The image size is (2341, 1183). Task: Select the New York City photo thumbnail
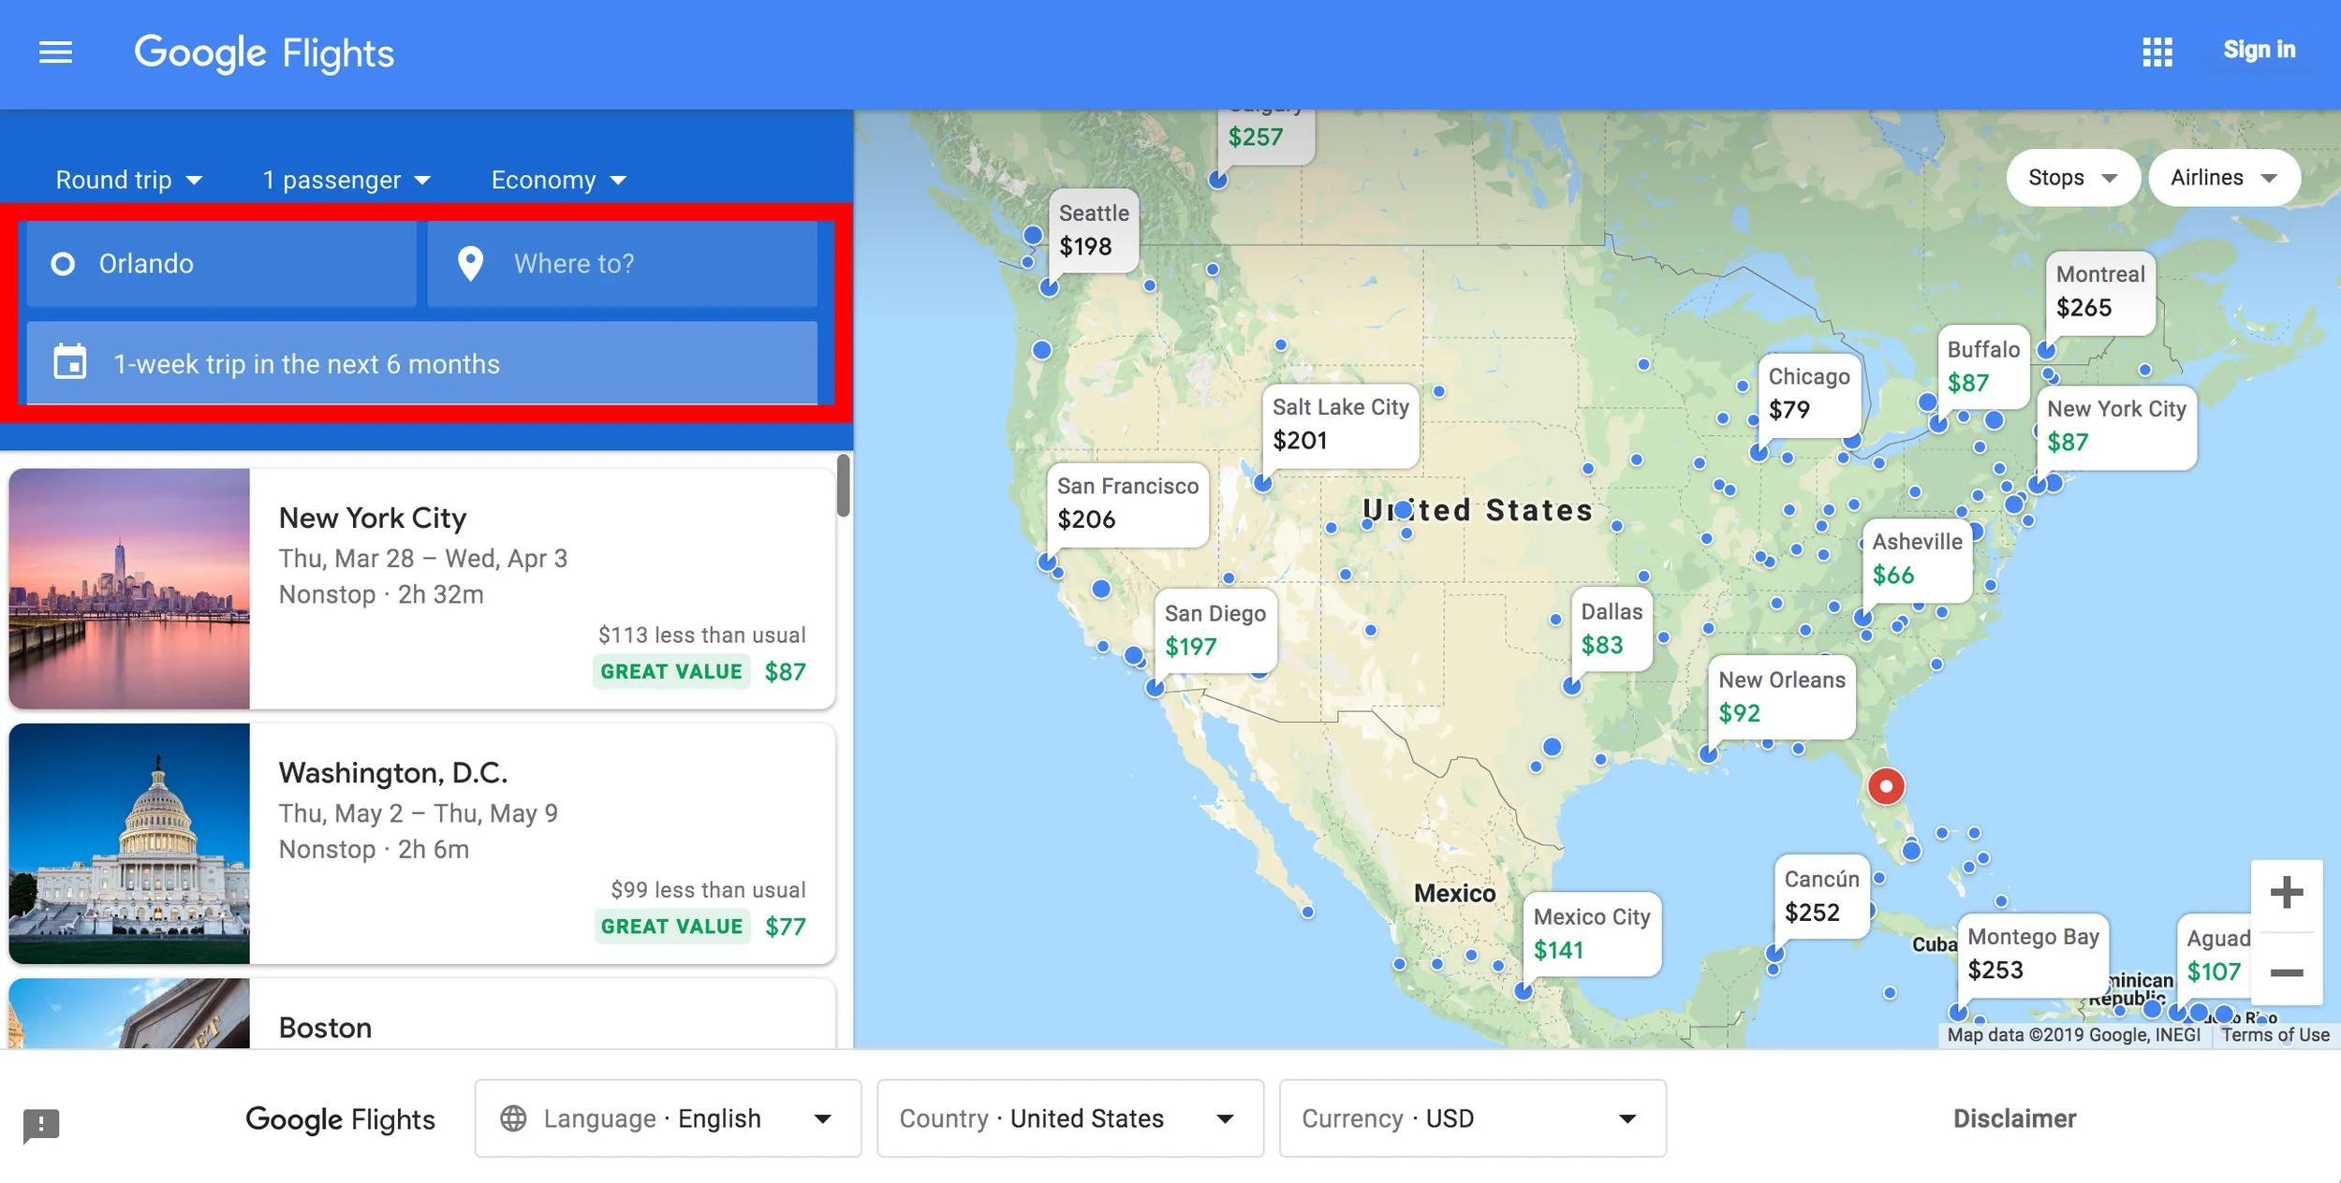[x=129, y=589]
